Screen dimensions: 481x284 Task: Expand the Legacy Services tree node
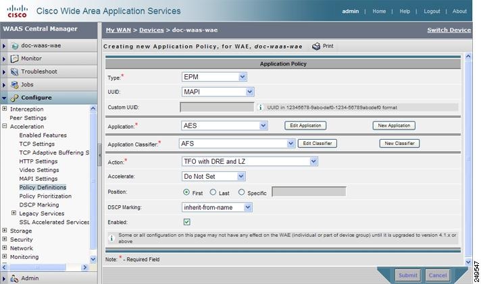click(14, 212)
